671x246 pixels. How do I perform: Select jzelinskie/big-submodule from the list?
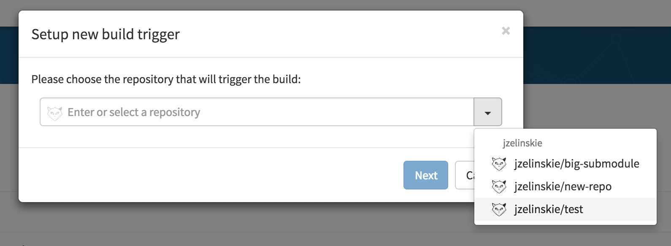pyautogui.click(x=565, y=164)
